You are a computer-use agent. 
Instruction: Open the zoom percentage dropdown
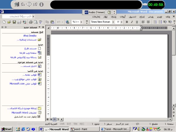(x=81, y=22)
